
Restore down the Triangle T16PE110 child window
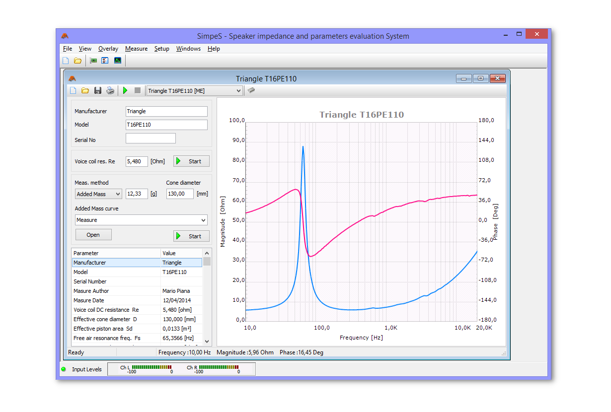(480, 78)
